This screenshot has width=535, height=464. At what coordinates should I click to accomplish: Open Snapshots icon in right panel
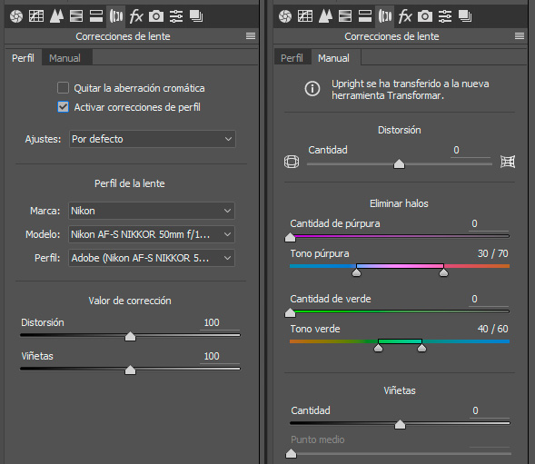(465, 16)
